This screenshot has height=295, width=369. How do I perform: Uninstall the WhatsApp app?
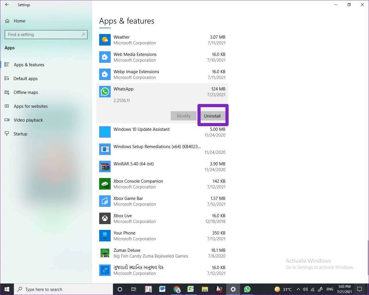[x=212, y=116]
